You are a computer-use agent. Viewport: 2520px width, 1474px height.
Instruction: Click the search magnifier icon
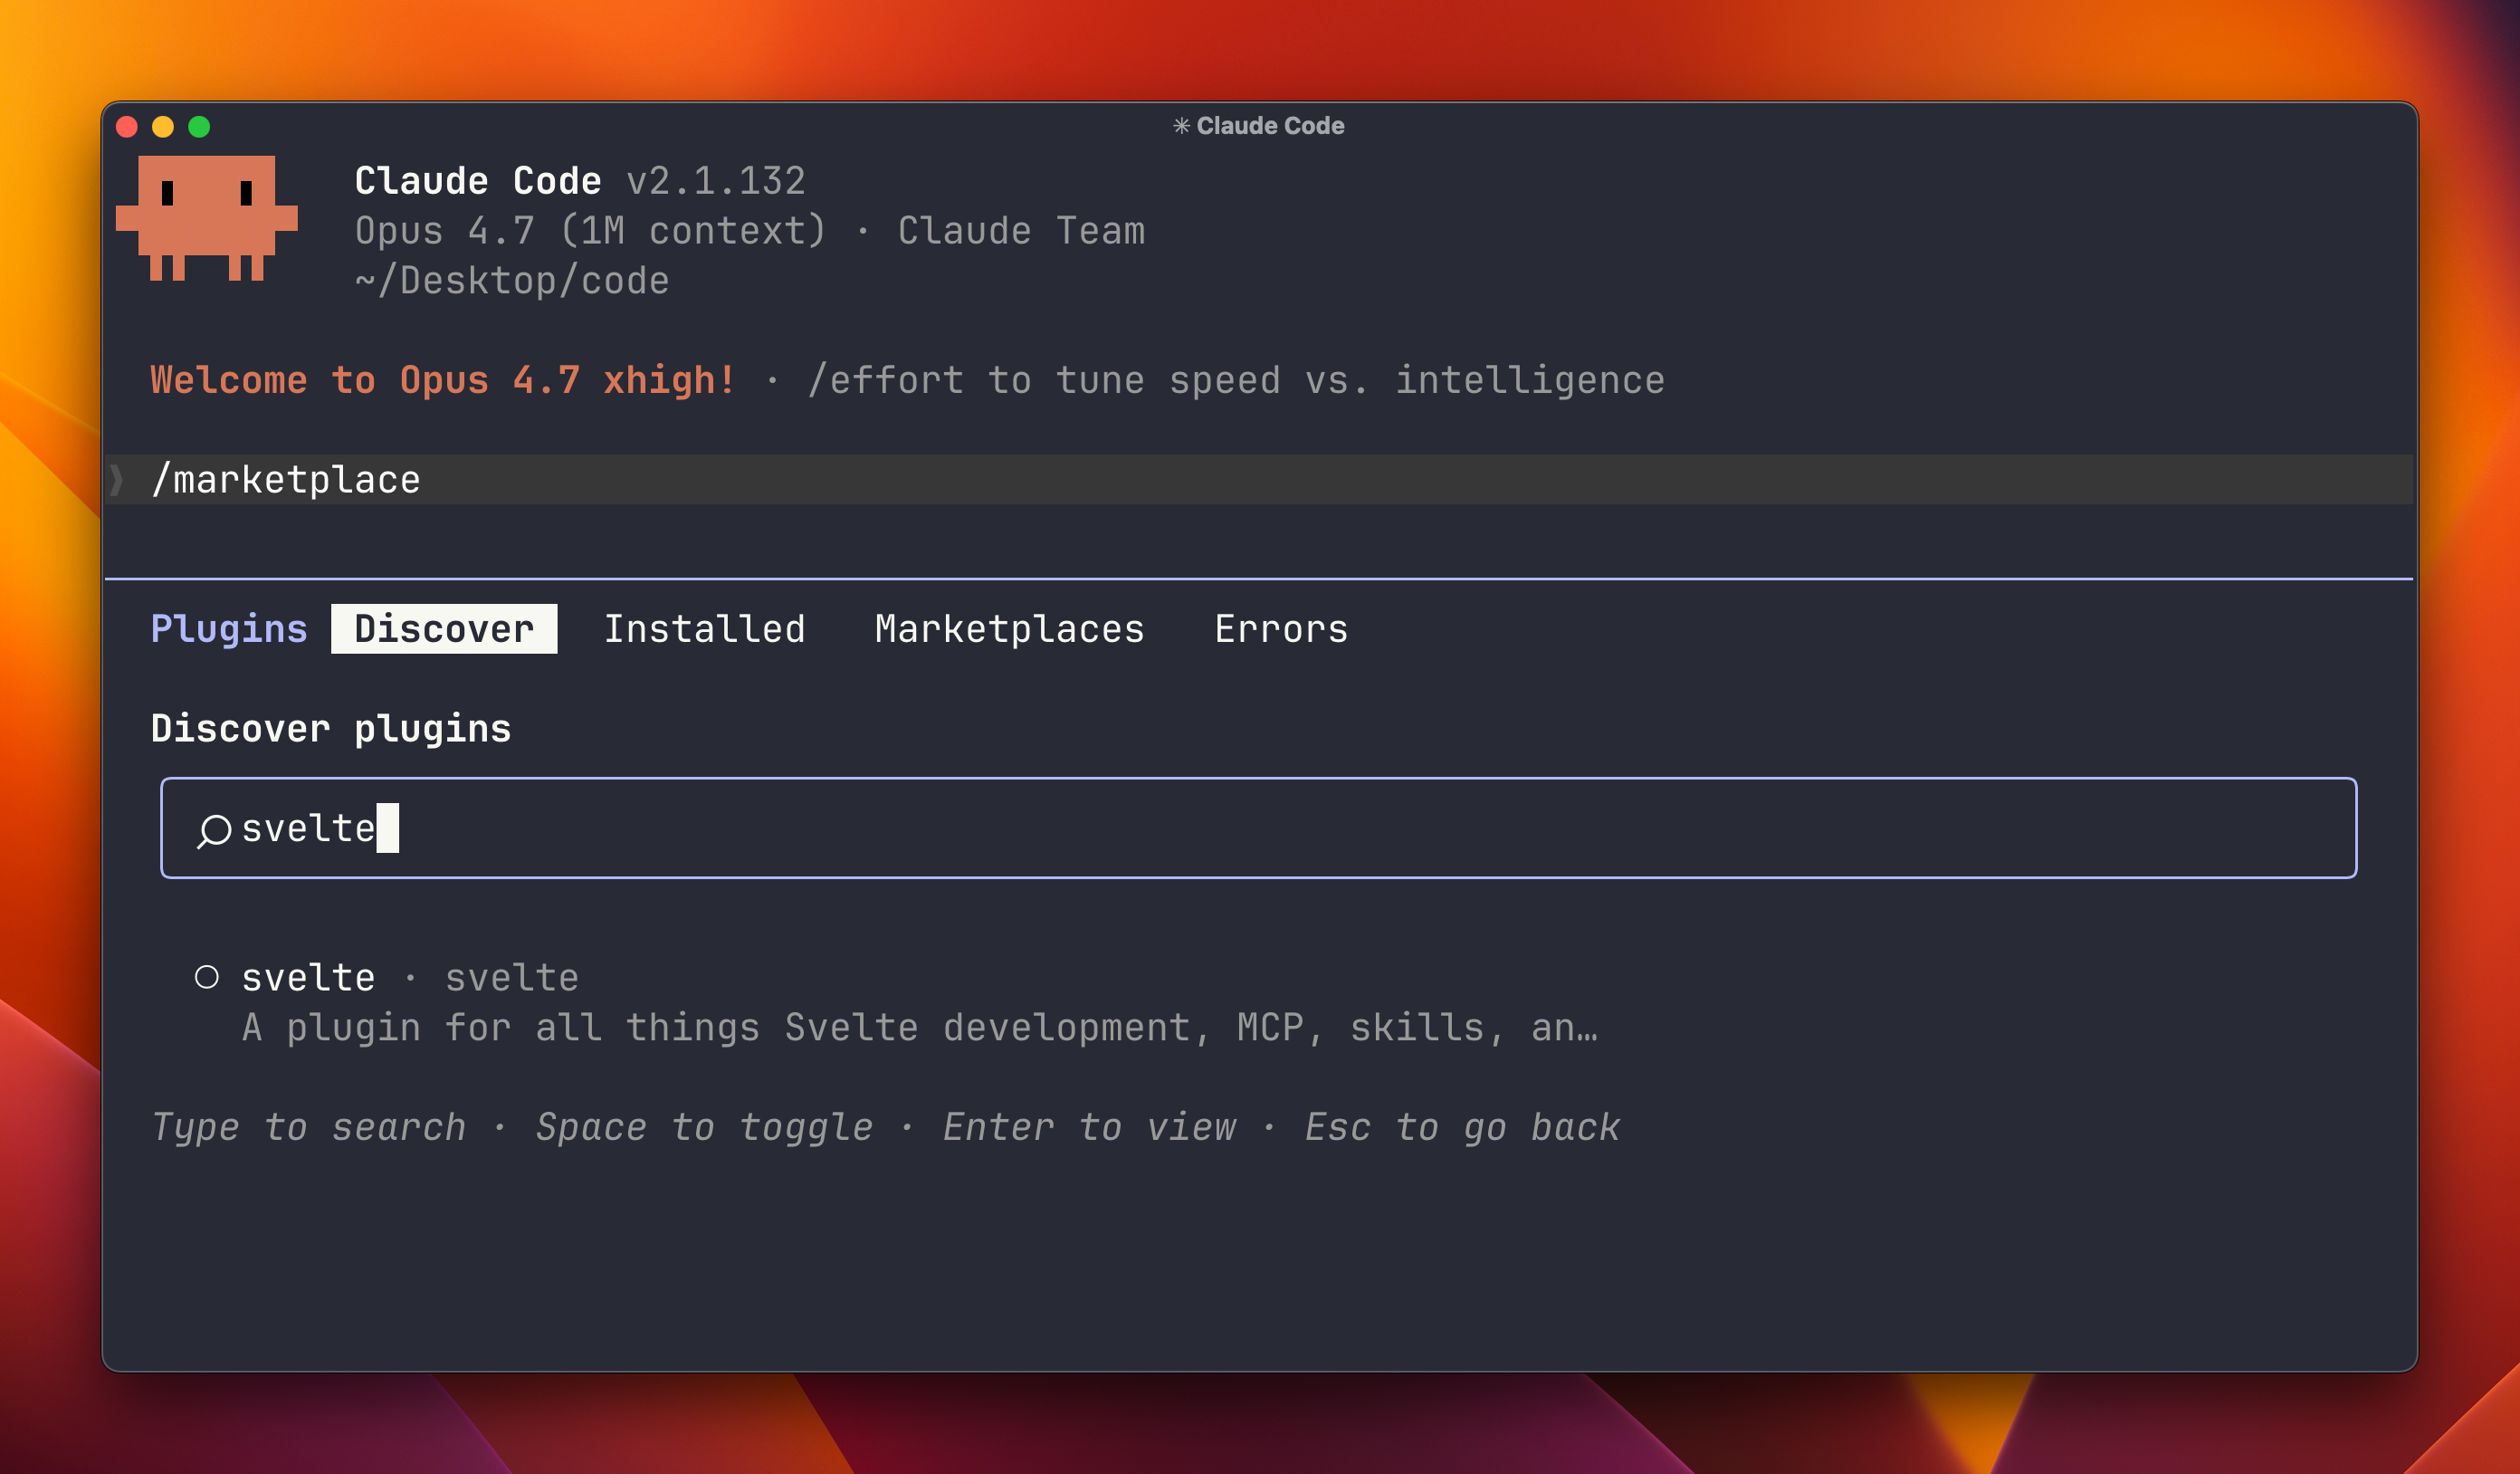(x=214, y=830)
